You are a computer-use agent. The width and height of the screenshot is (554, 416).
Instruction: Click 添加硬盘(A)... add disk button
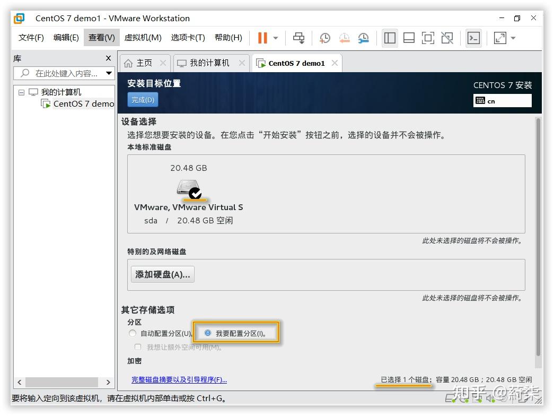click(163, 274)
